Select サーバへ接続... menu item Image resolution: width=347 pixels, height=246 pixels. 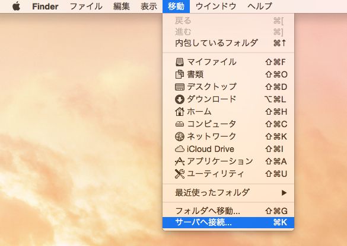(x=228, y=222)
